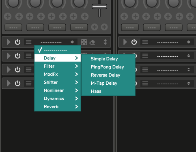The width and height of the screenshot is (196, 152).
Task: Open the Dynamics submenu
Action: [58, 98]
